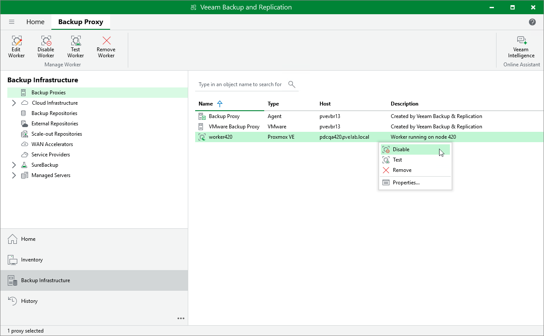Screen dimensions: 544x336
Task: Click the search magnifier icon
Action: tap(292, 84)
